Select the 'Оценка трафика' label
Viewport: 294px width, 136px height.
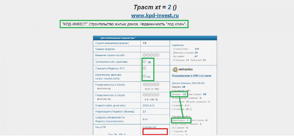click(105, 49)
